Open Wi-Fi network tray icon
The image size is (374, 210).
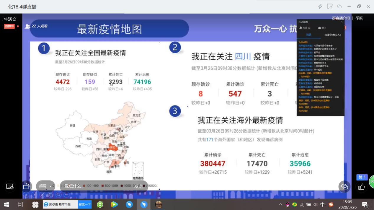302,204
